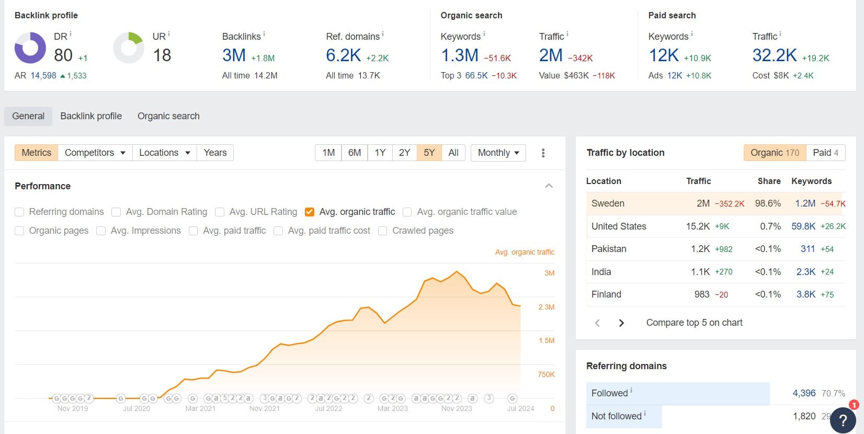Viewport: 864px width, 434px height.
Task: Switch to the Backlink profile tab
Action: (x=91, y=116)
